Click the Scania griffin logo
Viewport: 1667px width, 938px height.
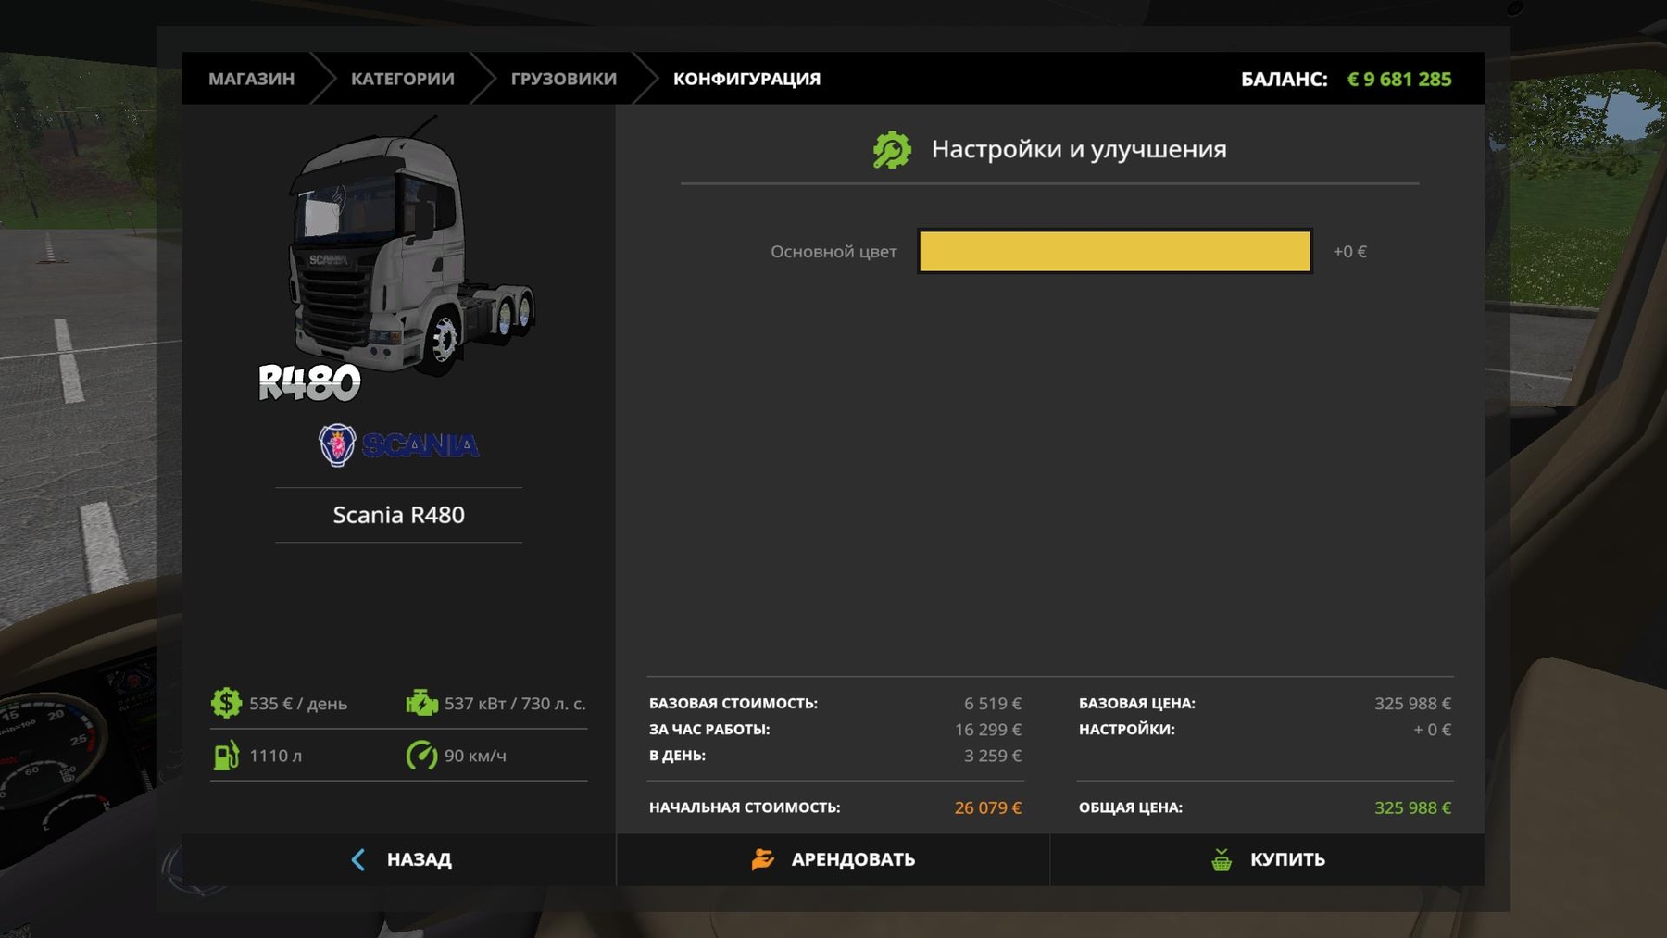(337, 445)
